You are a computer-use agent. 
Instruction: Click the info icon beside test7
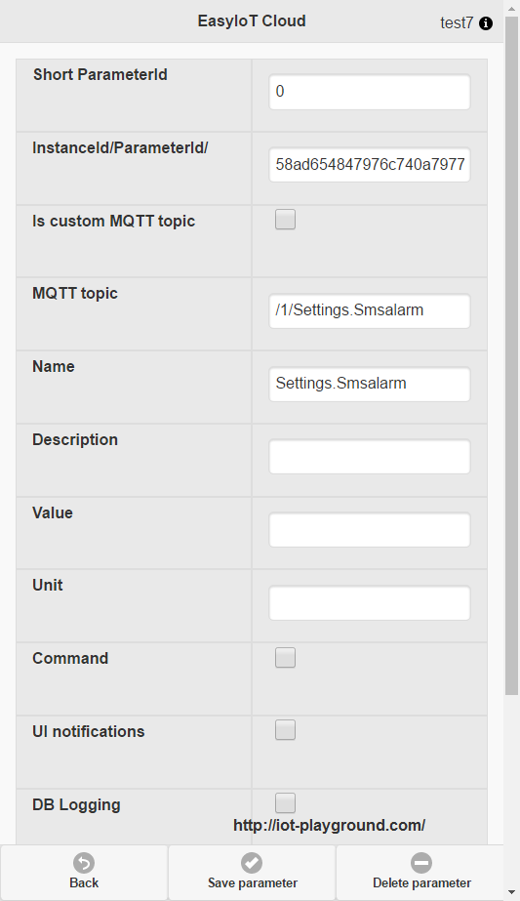coord(486,23)
